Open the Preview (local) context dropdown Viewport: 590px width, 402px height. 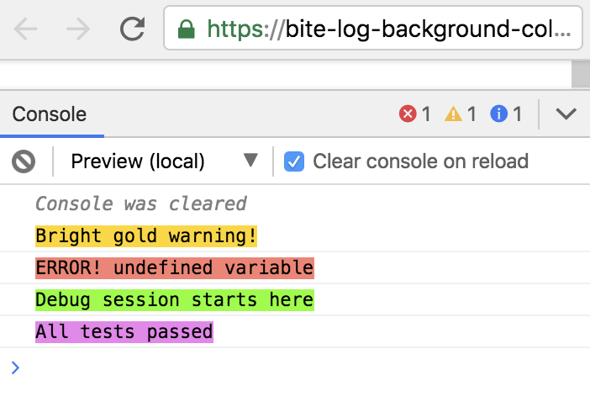(164, 161)
